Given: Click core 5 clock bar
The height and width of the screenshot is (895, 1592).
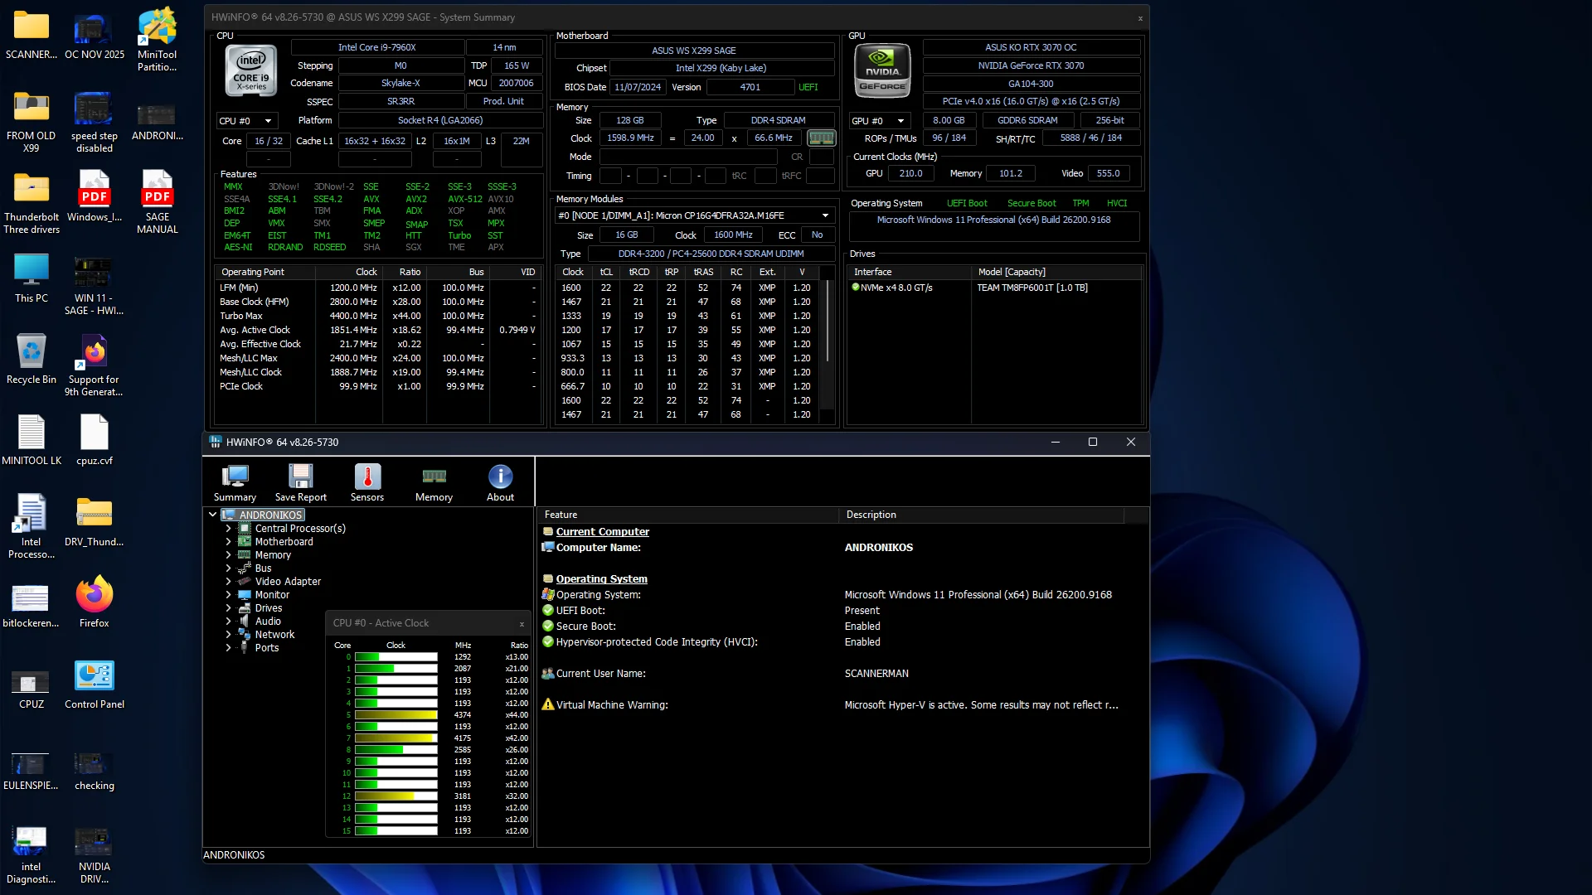Looking at the screenshot, I should [396, 714].
